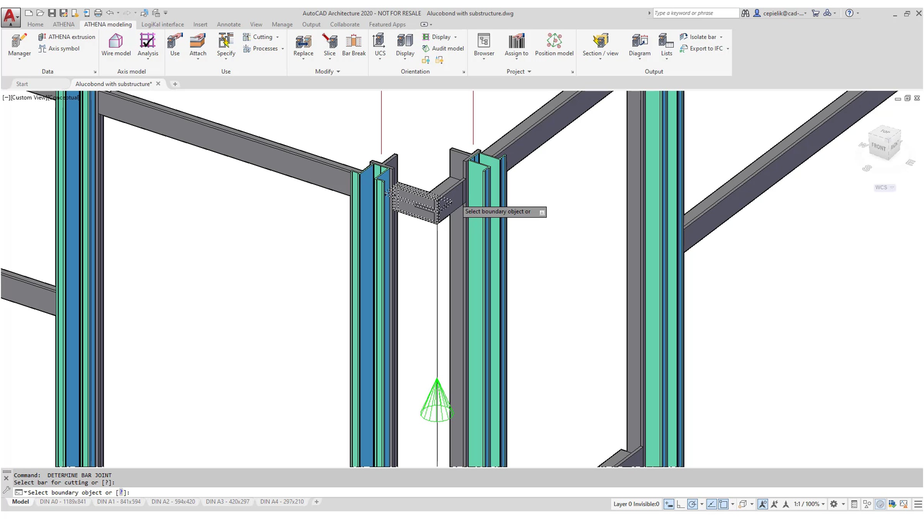This screenshot has width=924, height=519.
Task: Switch to the LogiKal interface tab
Action: coord(162,24)
